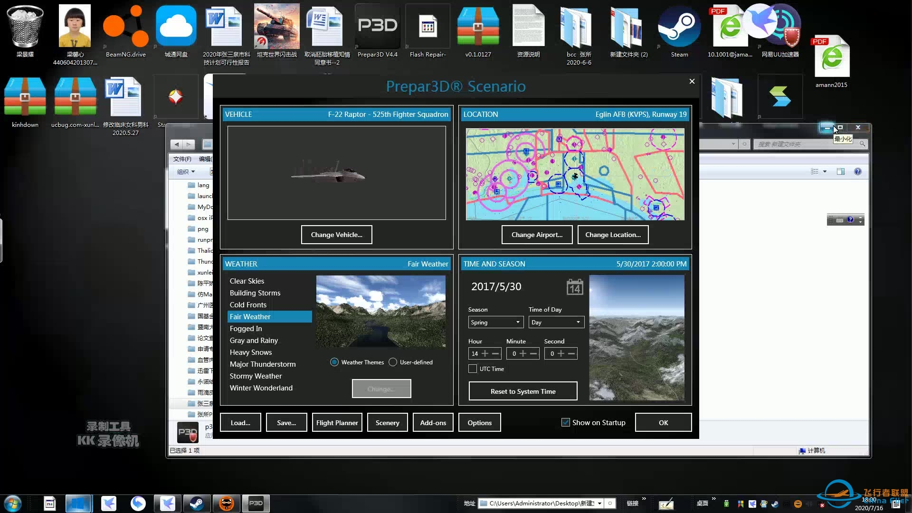This screenshot has width=912, height=513.
Task: Uncheck Show on Startup checkbox
Action: (x=566, y=422)
